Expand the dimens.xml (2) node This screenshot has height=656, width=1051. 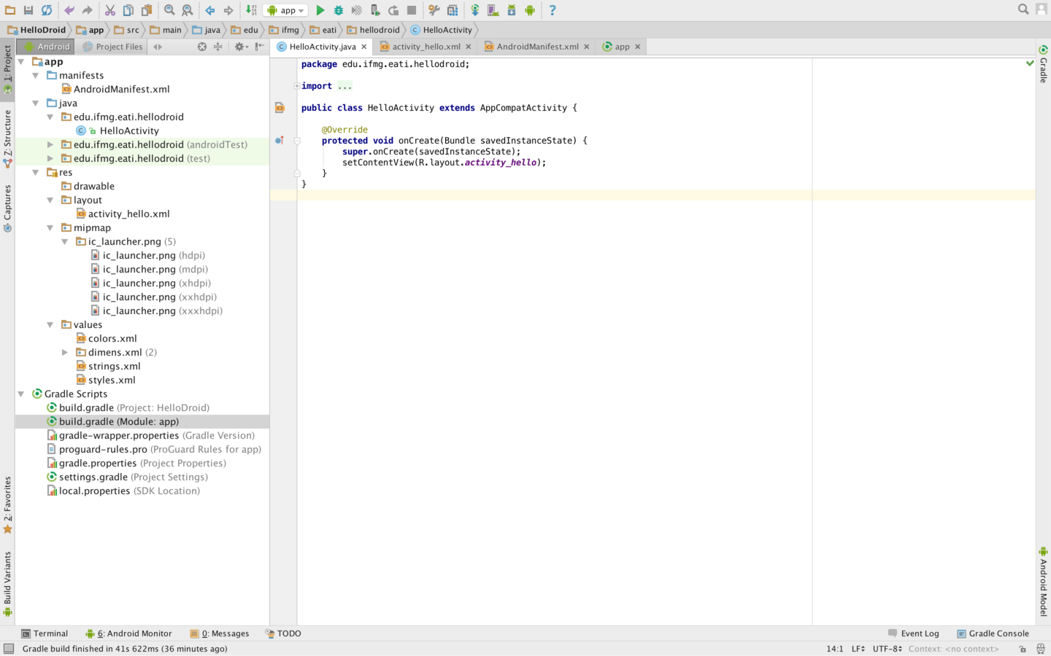click(65, 353)
